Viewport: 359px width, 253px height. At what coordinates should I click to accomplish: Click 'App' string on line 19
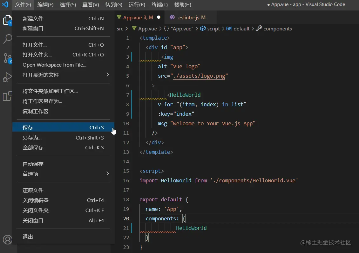pos(172,209)
